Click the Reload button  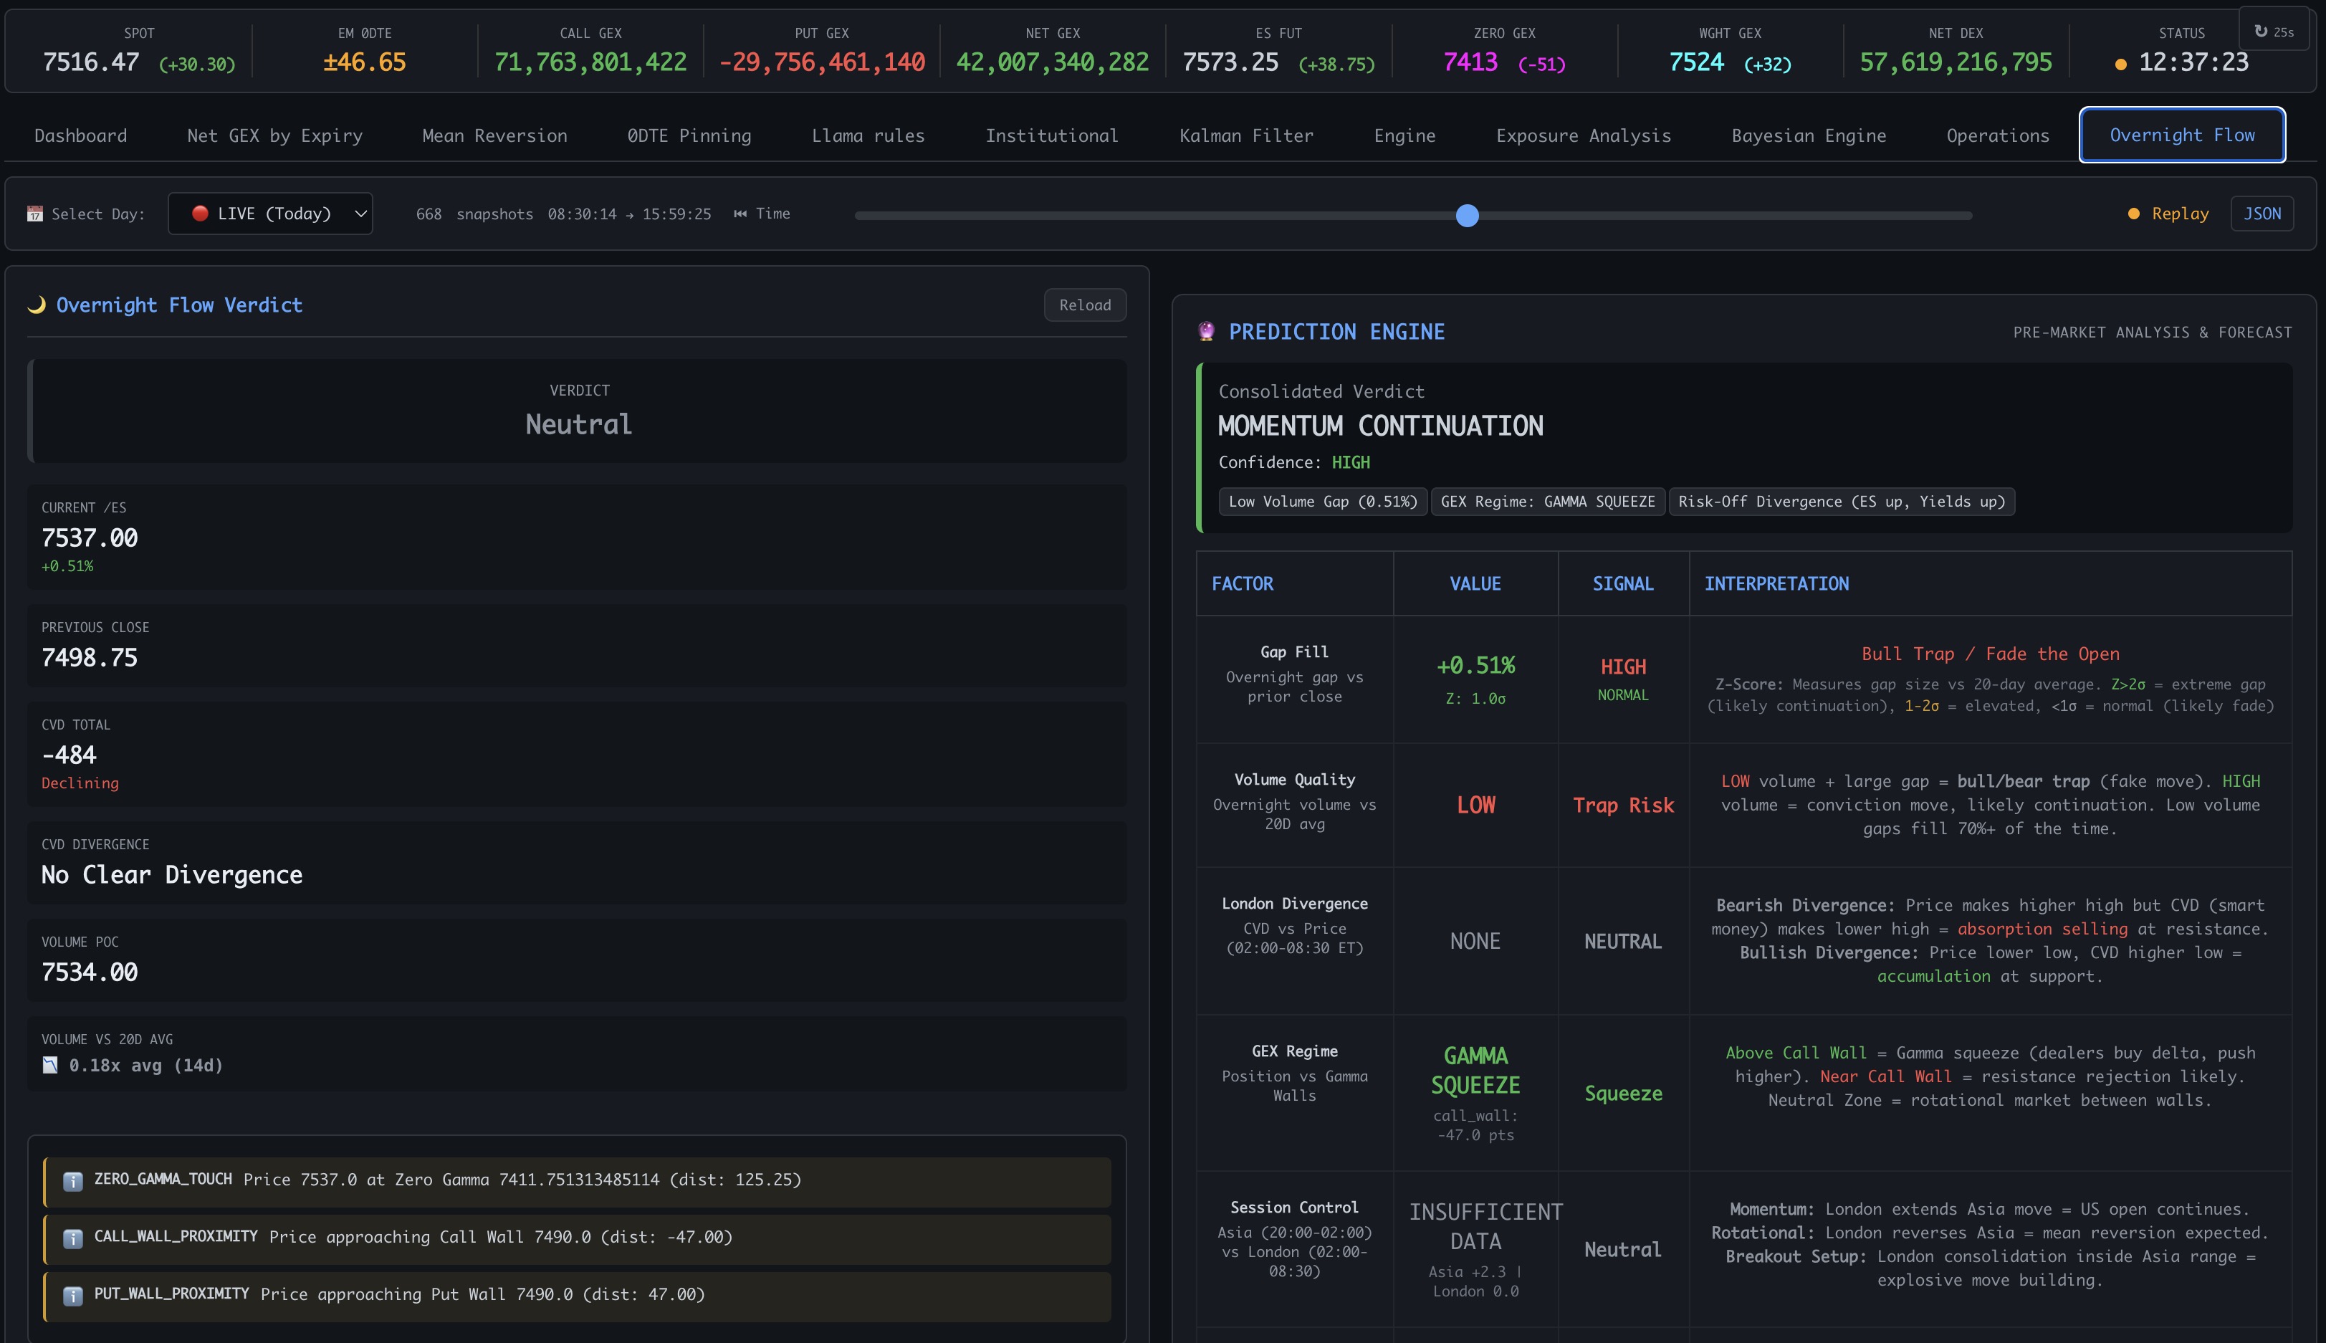point(1085,305)
